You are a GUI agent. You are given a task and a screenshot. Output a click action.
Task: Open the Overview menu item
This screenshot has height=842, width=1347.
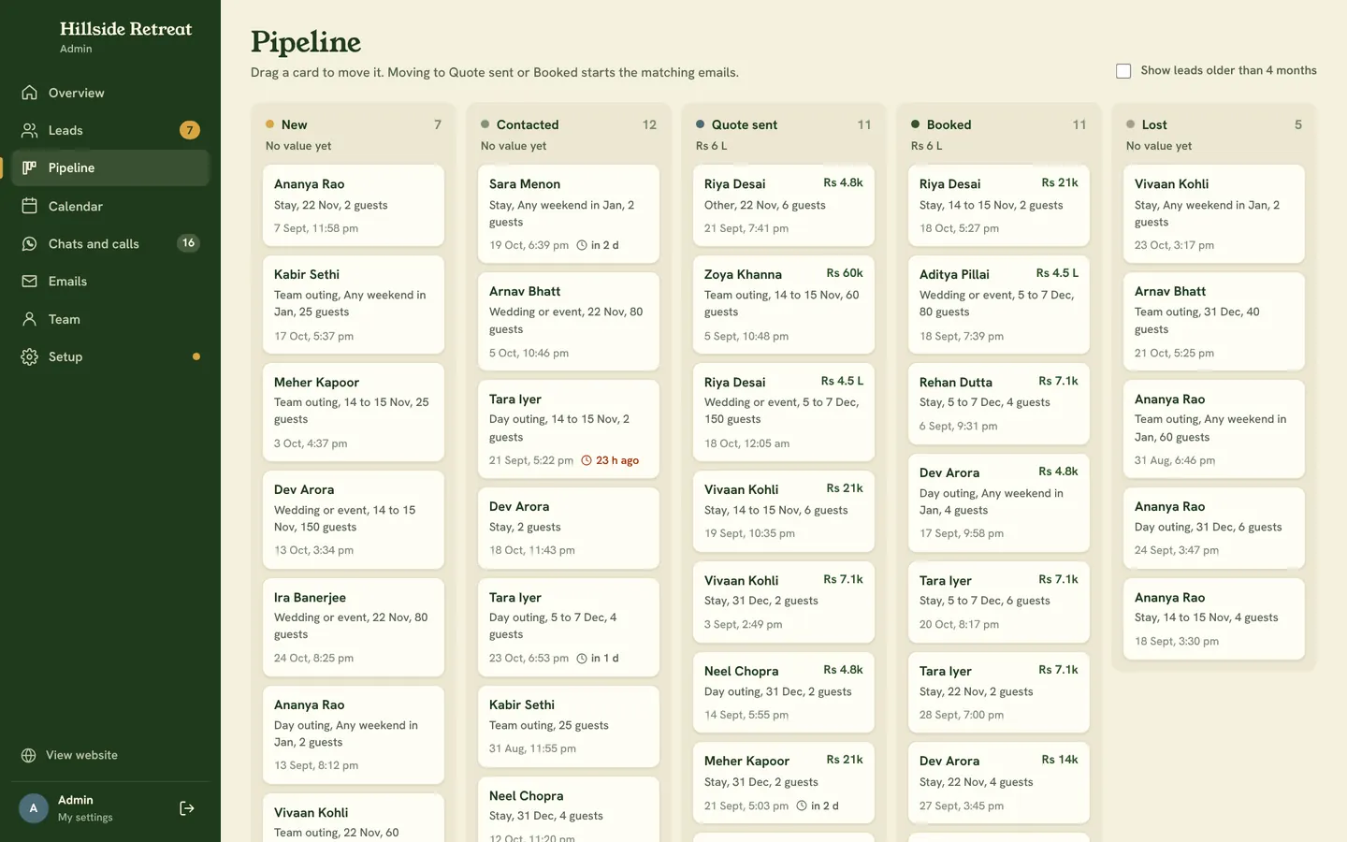pos(110,93)
